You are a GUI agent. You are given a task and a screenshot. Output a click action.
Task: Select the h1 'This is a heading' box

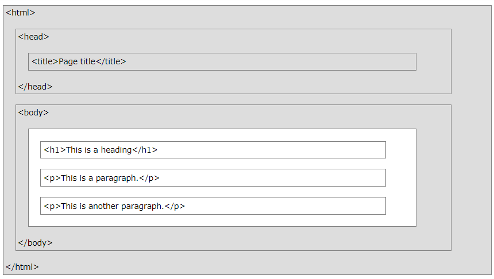213,150
